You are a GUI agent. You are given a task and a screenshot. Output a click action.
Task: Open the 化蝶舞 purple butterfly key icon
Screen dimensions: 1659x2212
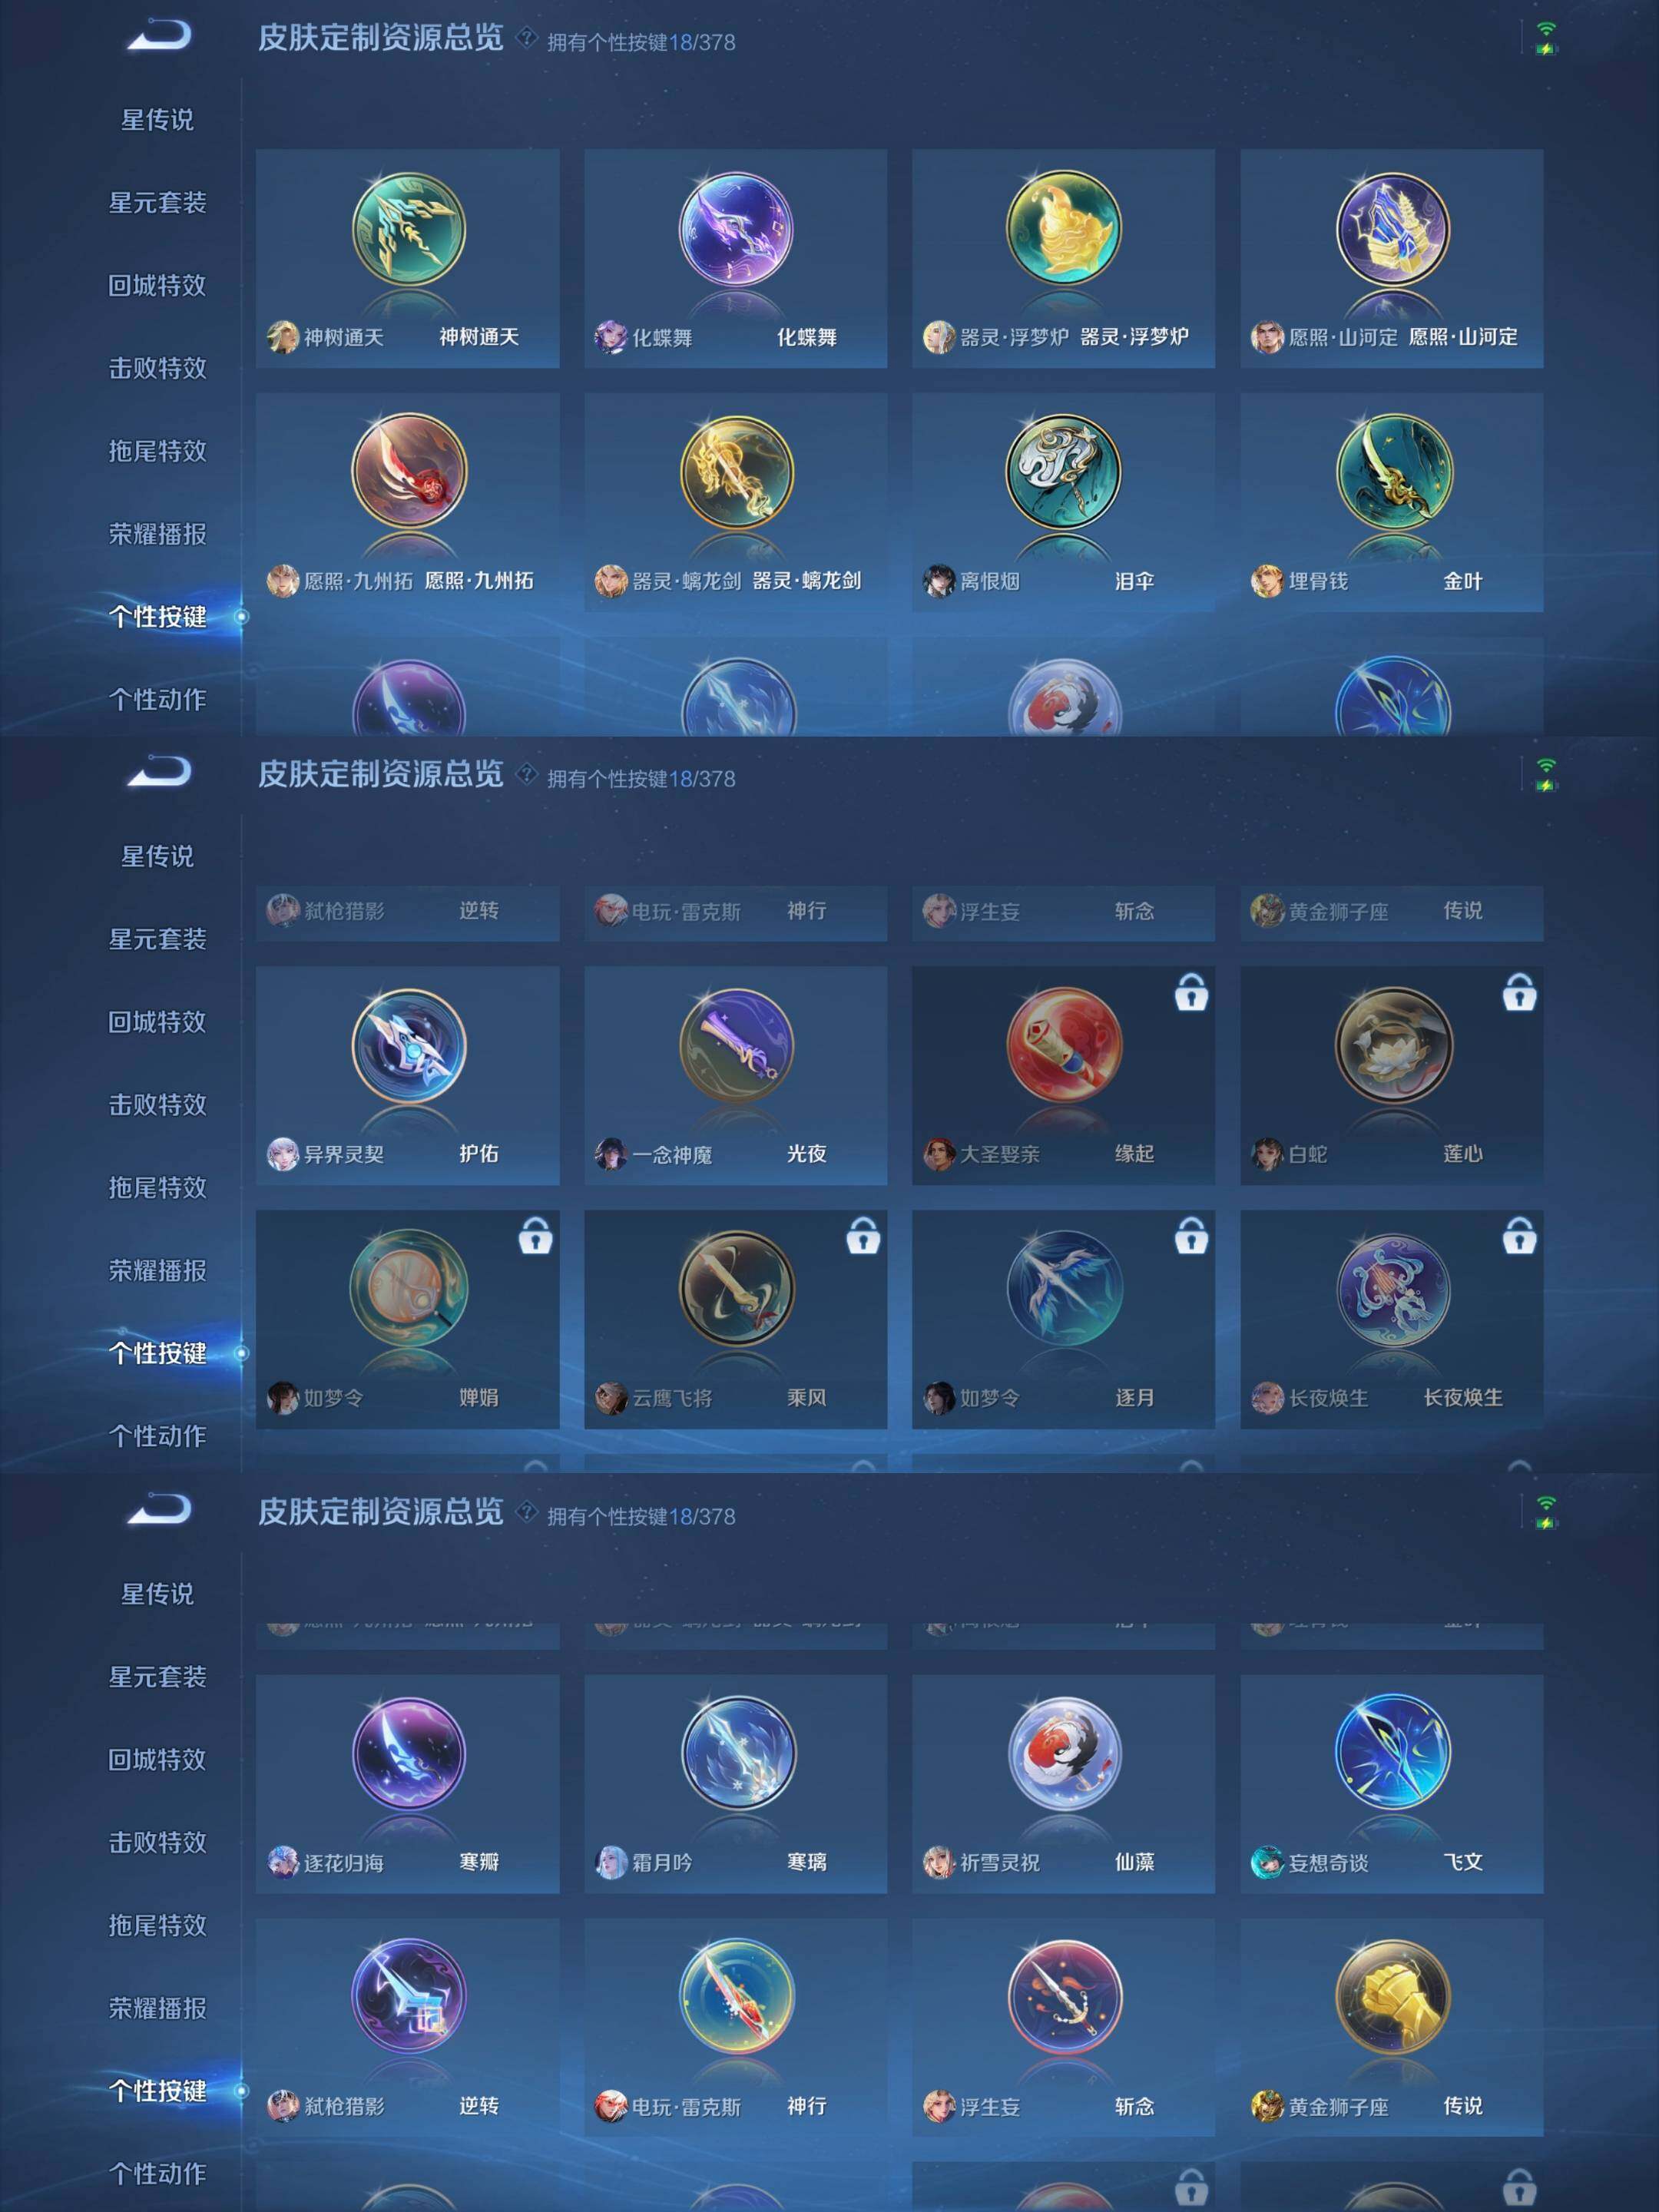(736, 229)
